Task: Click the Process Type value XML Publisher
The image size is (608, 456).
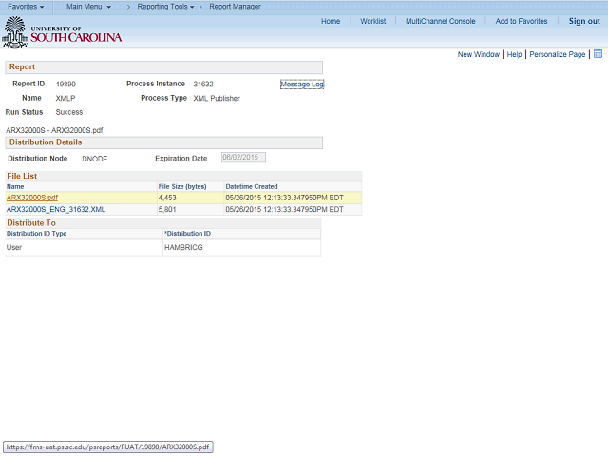Action: [x=217, y=99]
